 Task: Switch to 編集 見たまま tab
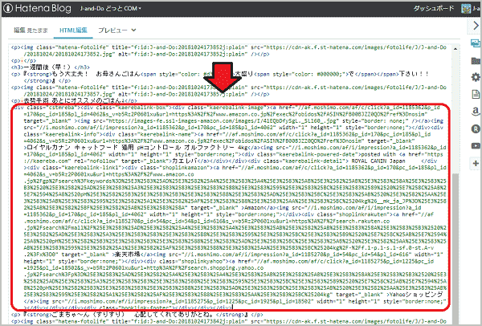click(x=31, y=31)
